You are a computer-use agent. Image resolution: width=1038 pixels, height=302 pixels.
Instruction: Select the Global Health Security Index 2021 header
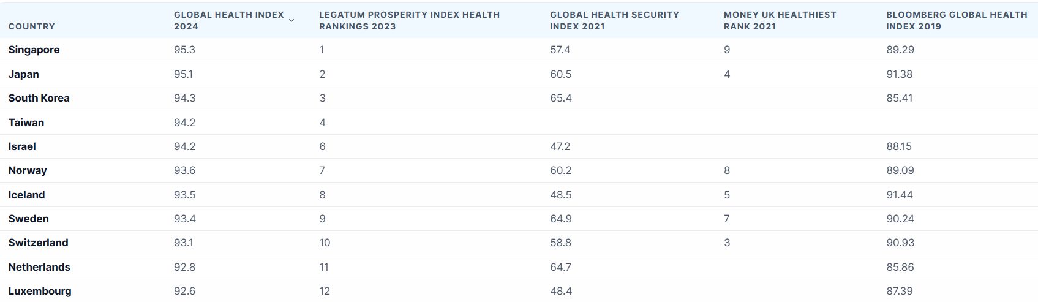click(x=614, y=20)
